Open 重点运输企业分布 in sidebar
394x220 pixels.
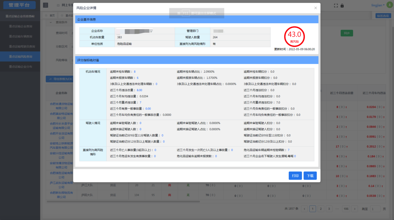coord(20,67)
